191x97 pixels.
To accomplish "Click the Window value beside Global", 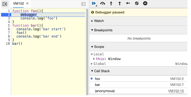I will coord(181,64).
